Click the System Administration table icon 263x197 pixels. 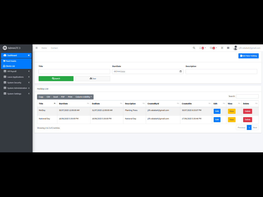click(x=5, y=88)
